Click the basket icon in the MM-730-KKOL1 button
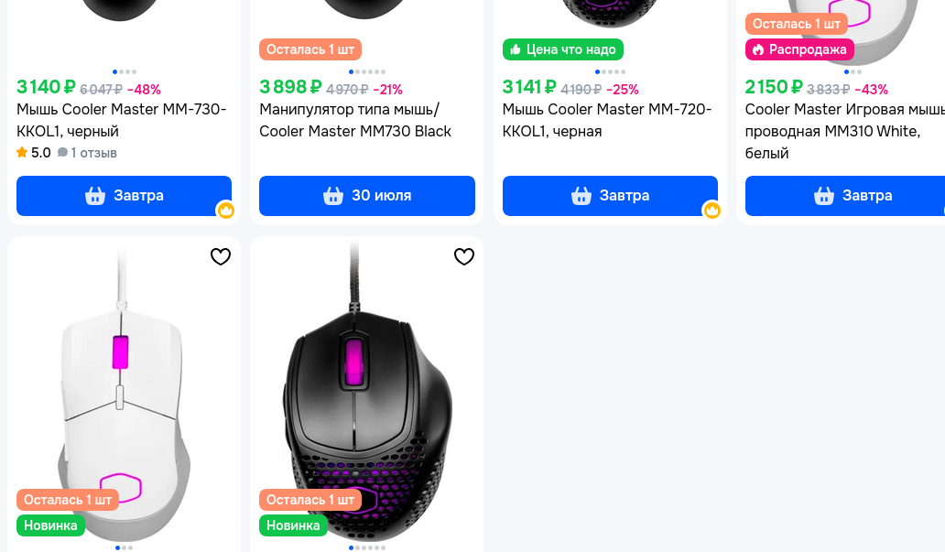 click(95, 196)
